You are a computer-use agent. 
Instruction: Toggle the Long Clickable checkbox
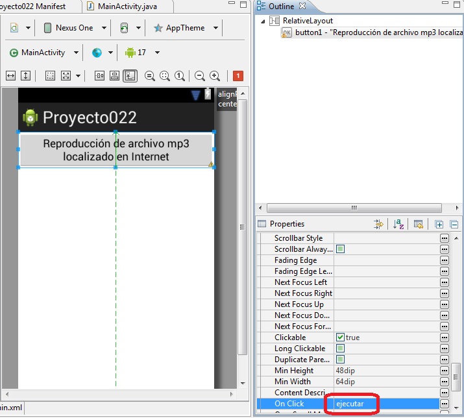pos(340,349)
